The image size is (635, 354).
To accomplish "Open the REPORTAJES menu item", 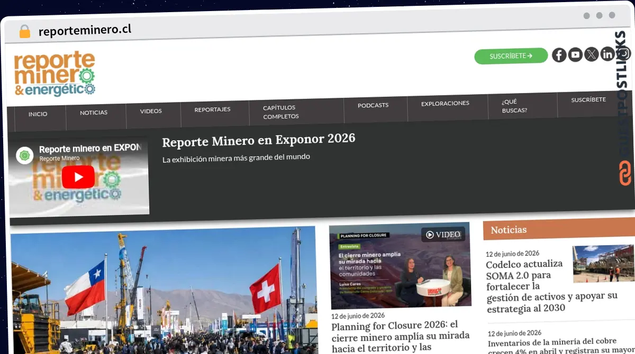I will (x=212, y=109).
